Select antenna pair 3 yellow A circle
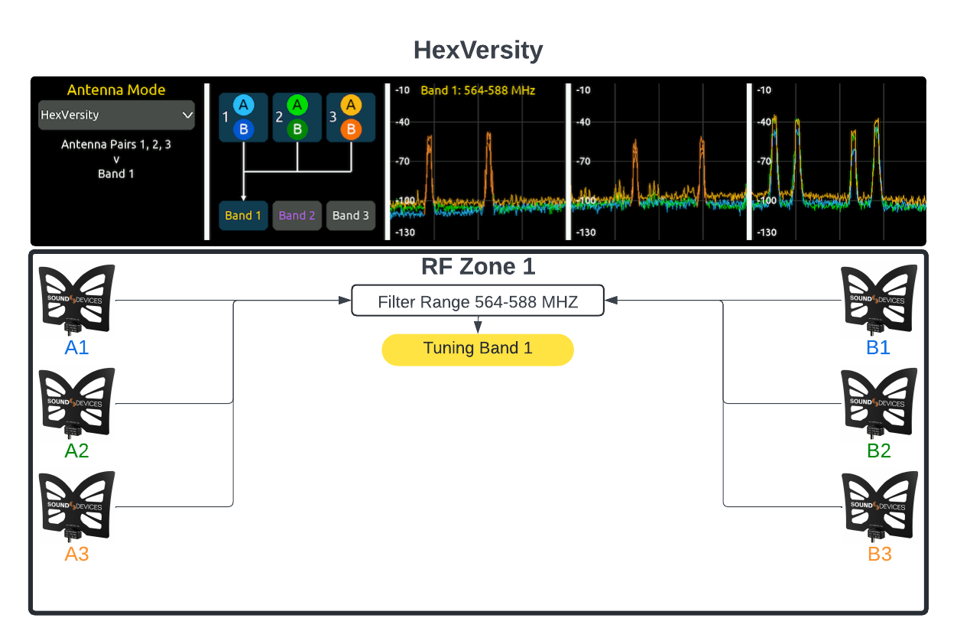Screen dimensions: 957x644 (x=350, y=105)
